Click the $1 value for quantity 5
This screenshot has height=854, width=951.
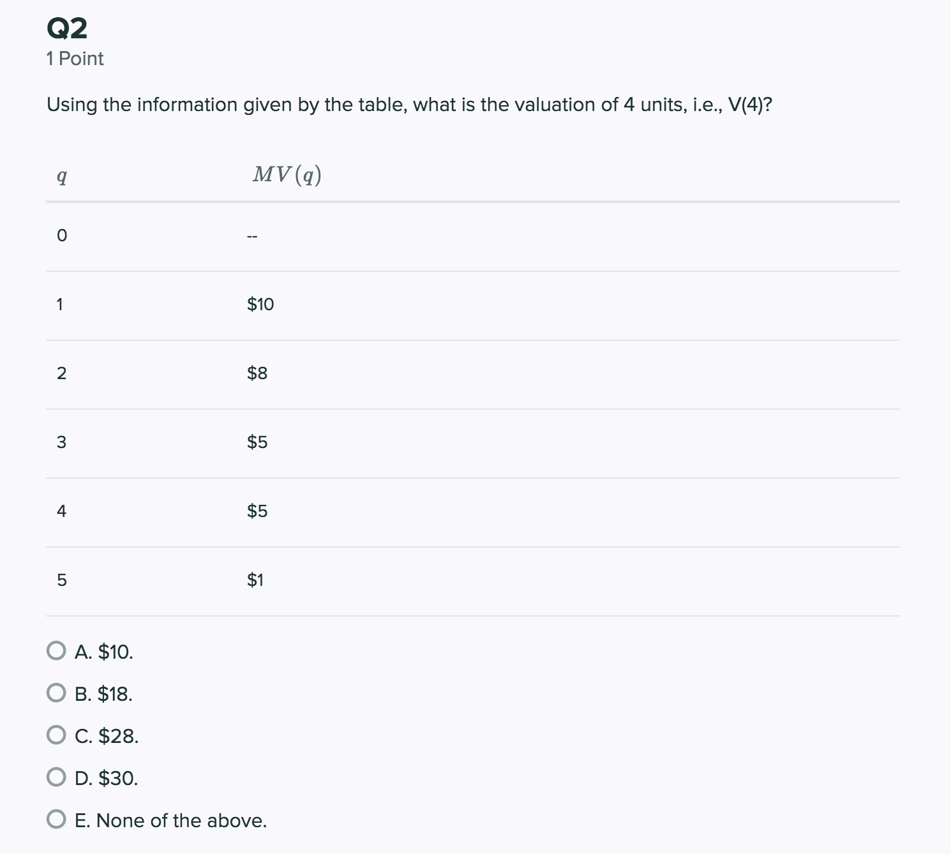pyautogui.click(x=256, y=580)
